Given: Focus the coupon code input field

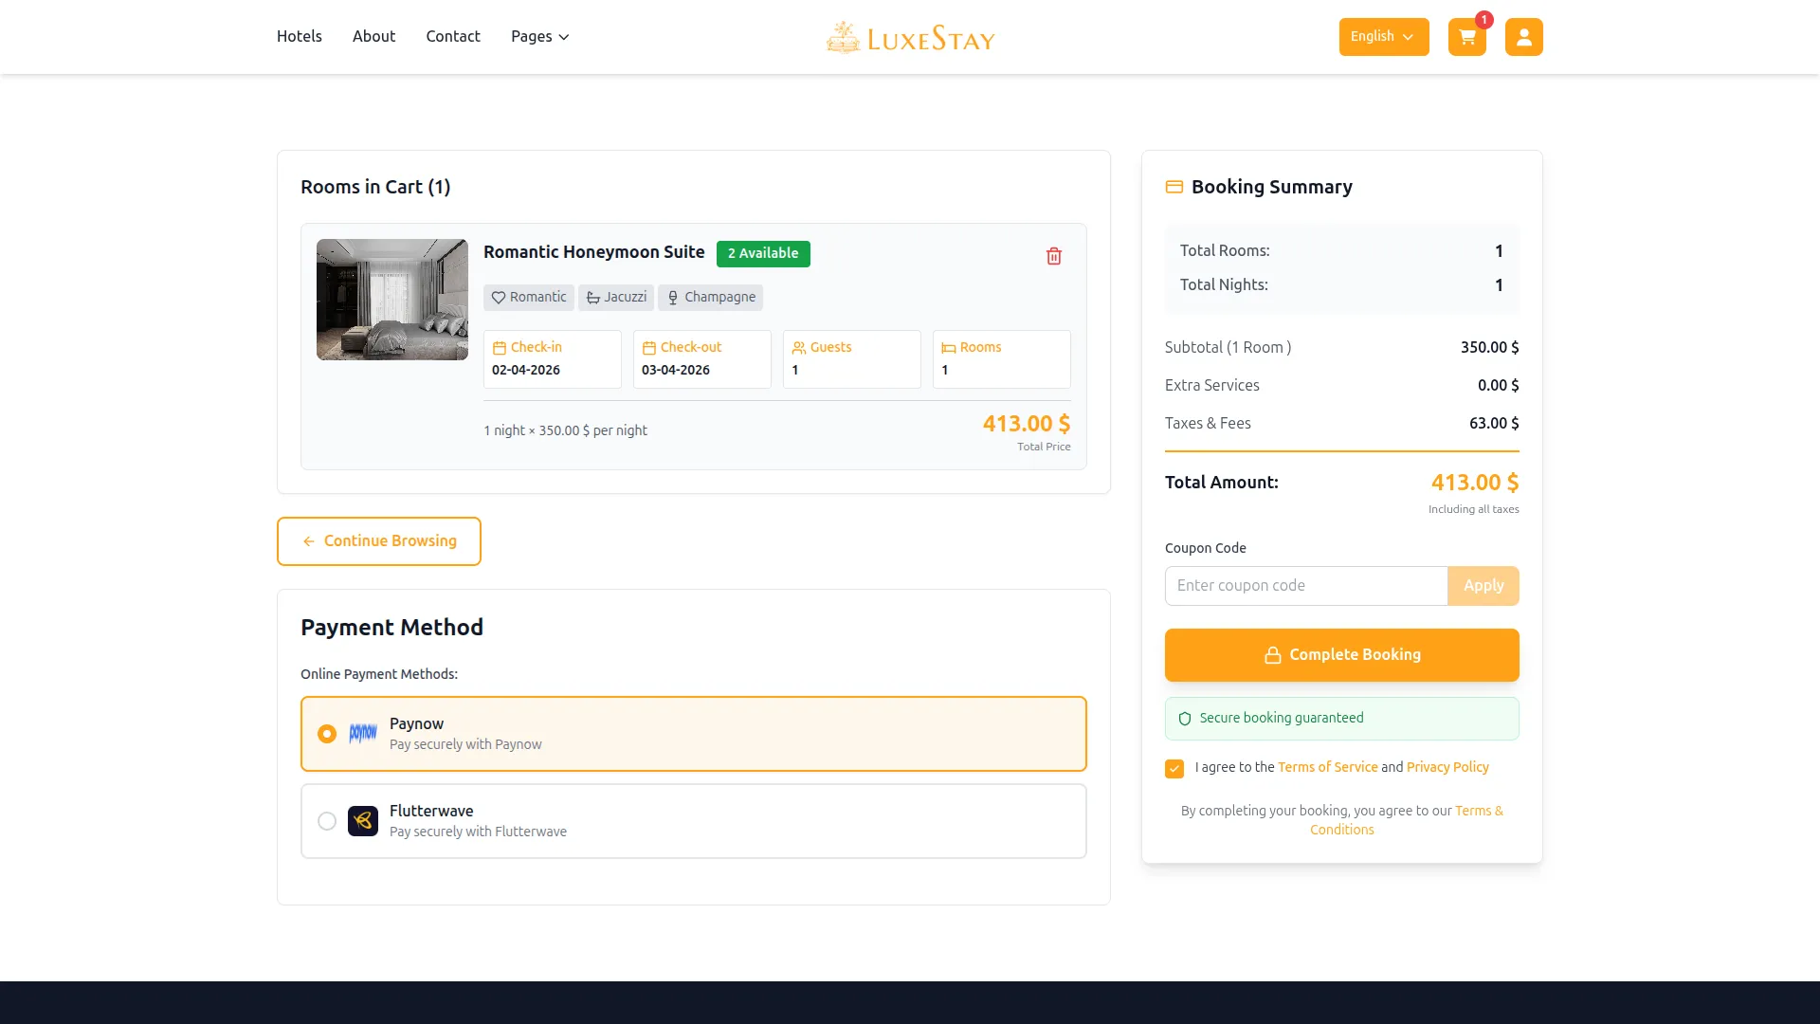Looking at the screenshot, I should click(x=1306, y=586).
